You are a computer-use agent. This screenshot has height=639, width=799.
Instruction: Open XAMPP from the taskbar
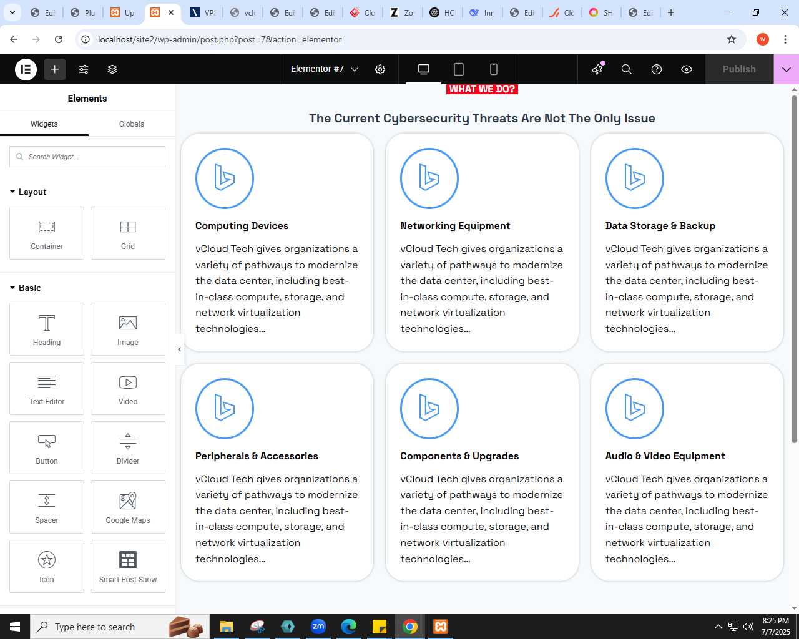(x=440, y=627)
